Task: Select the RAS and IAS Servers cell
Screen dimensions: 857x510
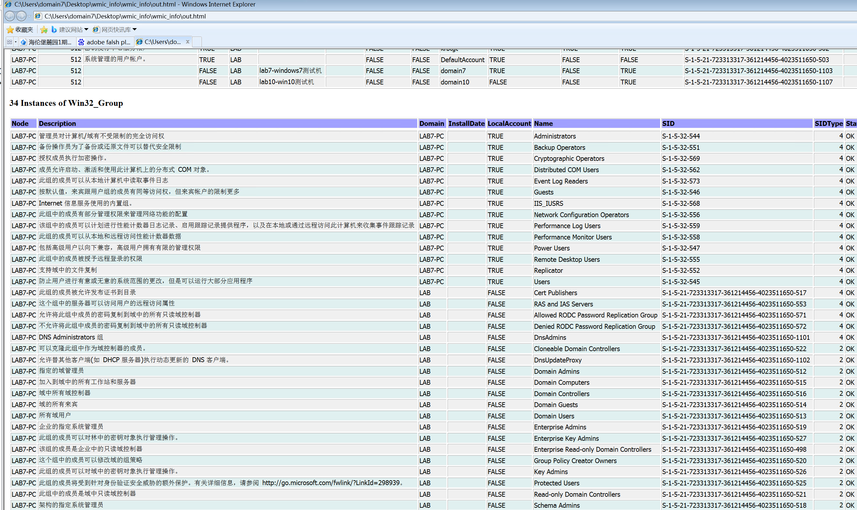Action: (596, 304)
